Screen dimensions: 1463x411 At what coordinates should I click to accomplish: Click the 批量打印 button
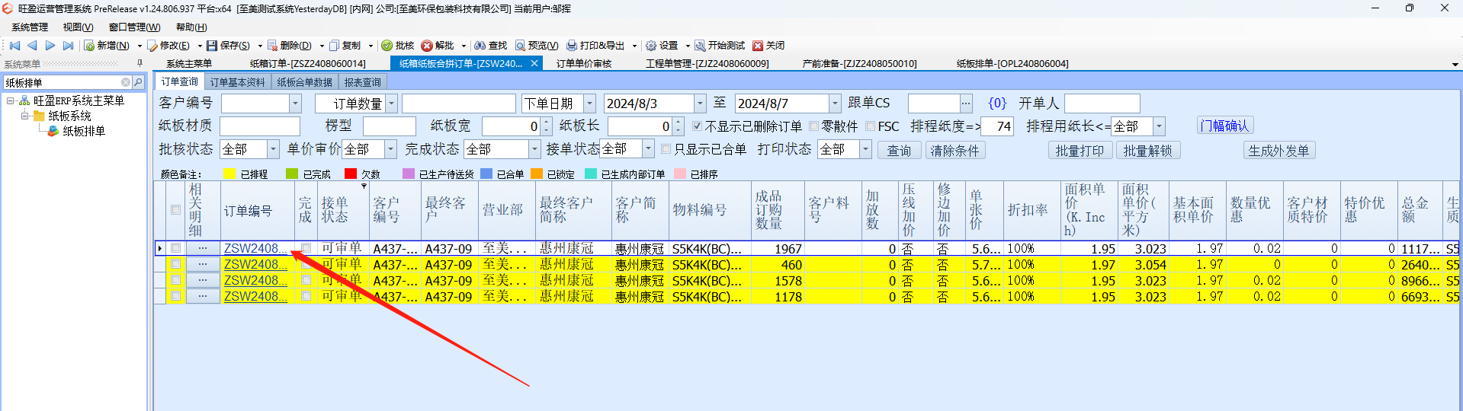point(1080,151)
